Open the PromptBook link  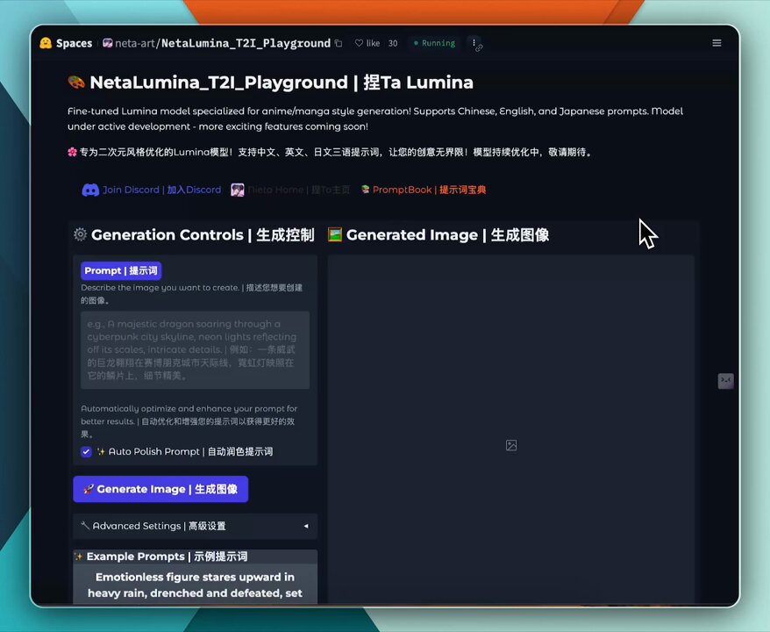tap(429, 190)
